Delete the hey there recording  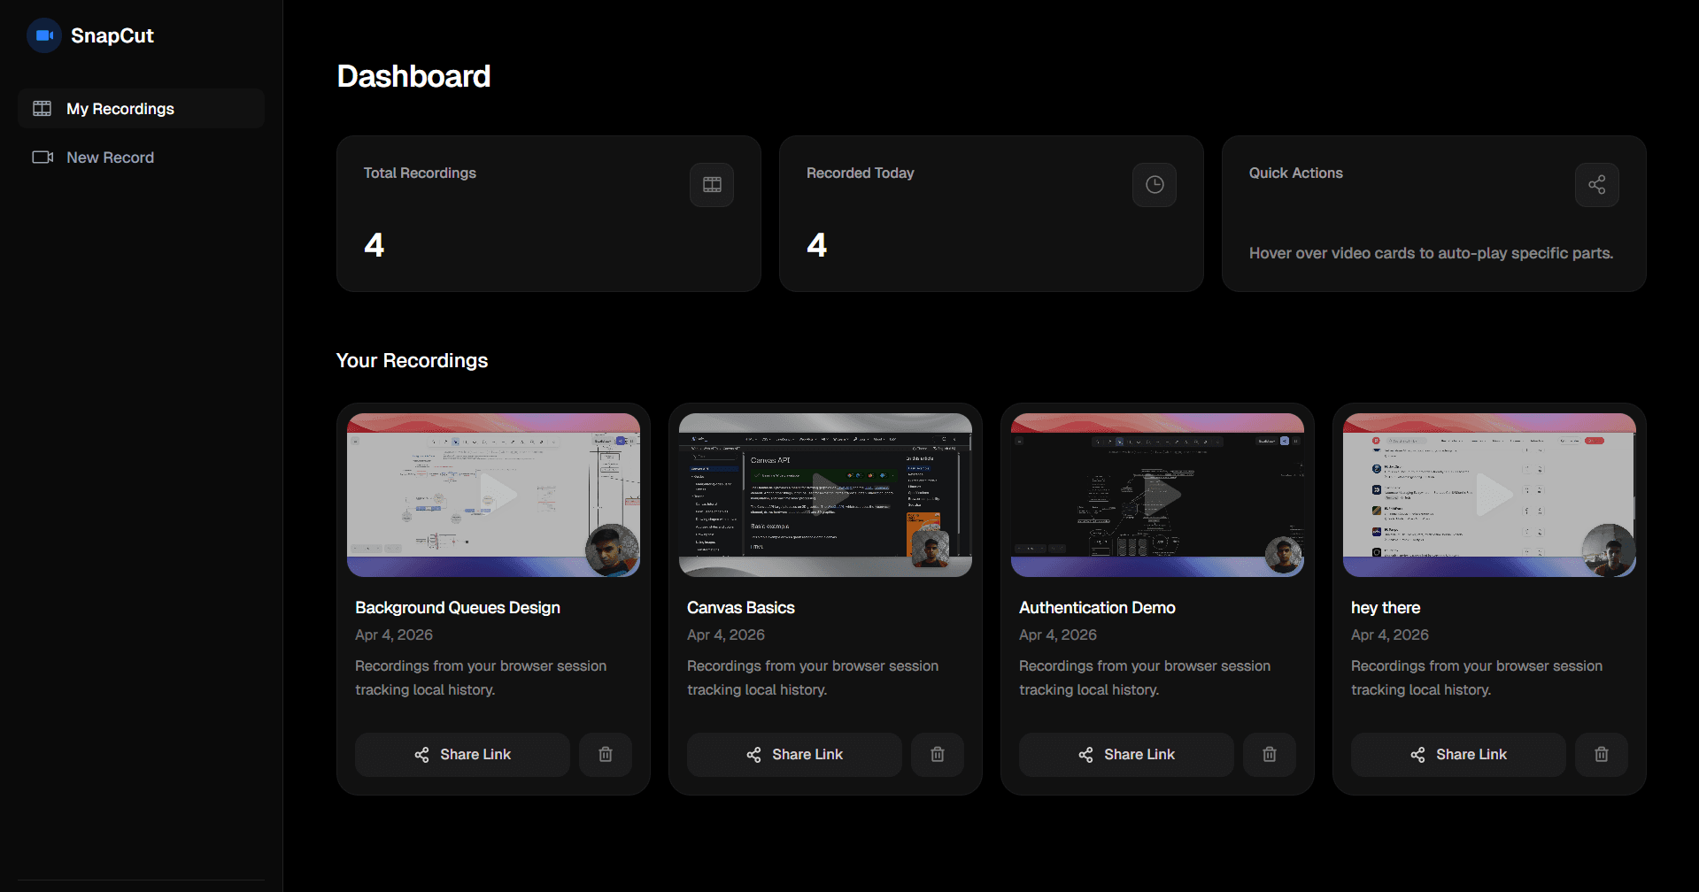(1602, 754)
